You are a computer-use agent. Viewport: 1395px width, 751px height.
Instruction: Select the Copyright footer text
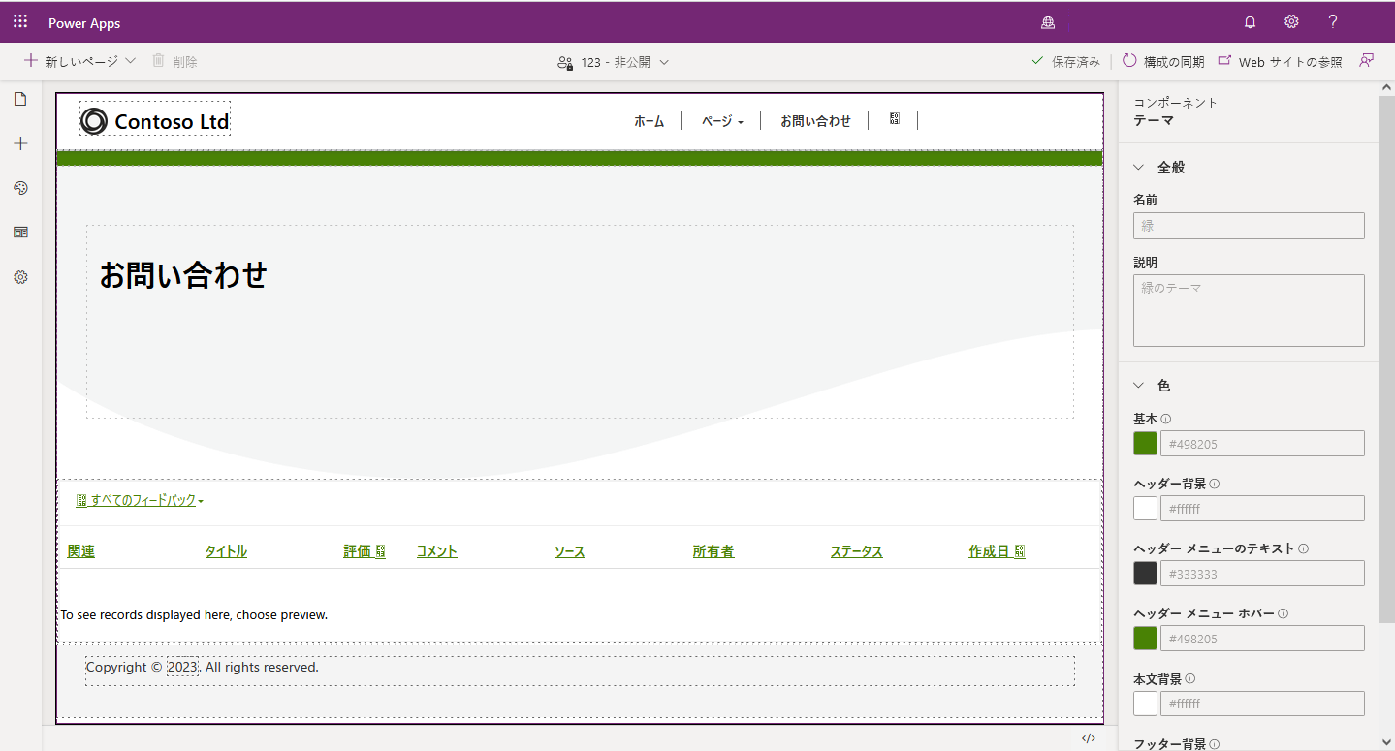click(x=202, y=667)
